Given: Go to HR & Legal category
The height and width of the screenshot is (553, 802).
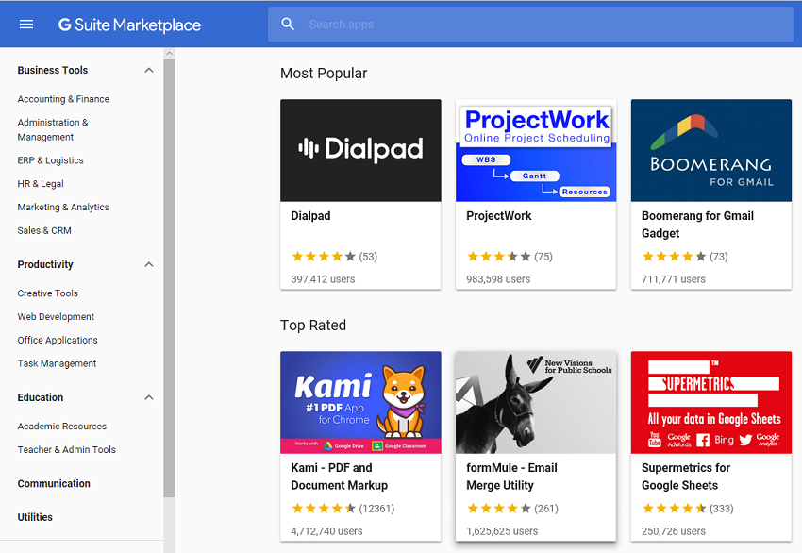Looking at the screenshot, I should tap(41, 184).
